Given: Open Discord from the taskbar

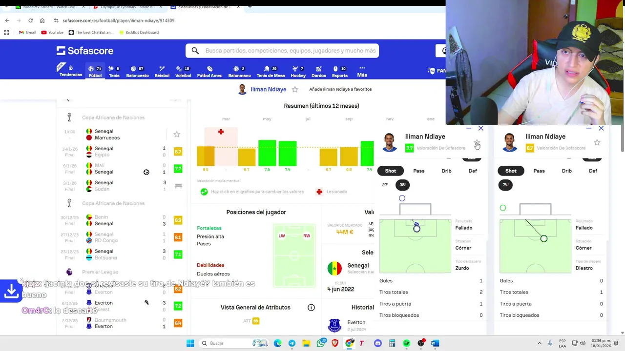Looking at the screenshot, I should coord(377,343).
